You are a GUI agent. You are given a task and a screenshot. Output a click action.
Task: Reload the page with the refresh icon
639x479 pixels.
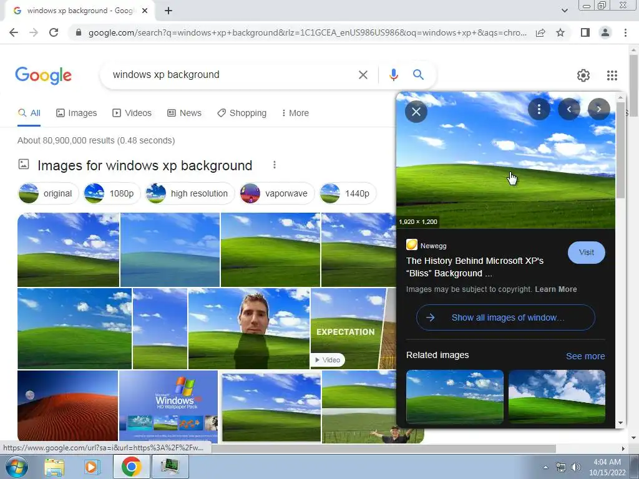[54, 32]
